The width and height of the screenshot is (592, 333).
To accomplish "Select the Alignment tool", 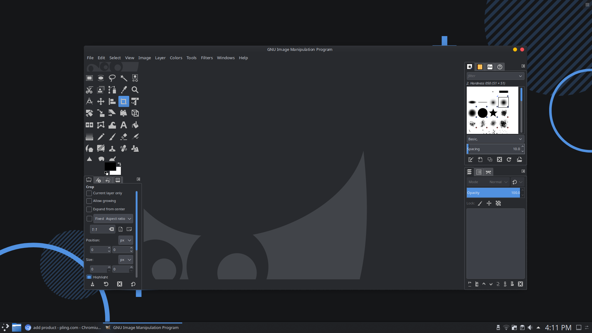I will (112, 101).
